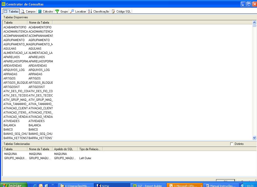Click the Apelido do SQL column header
The image size is (257, 187).
click(x=65, y=149)
